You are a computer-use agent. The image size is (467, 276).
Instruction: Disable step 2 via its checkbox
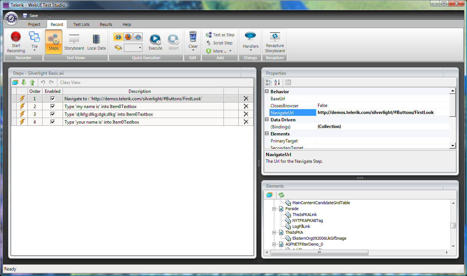coord(53,106)
